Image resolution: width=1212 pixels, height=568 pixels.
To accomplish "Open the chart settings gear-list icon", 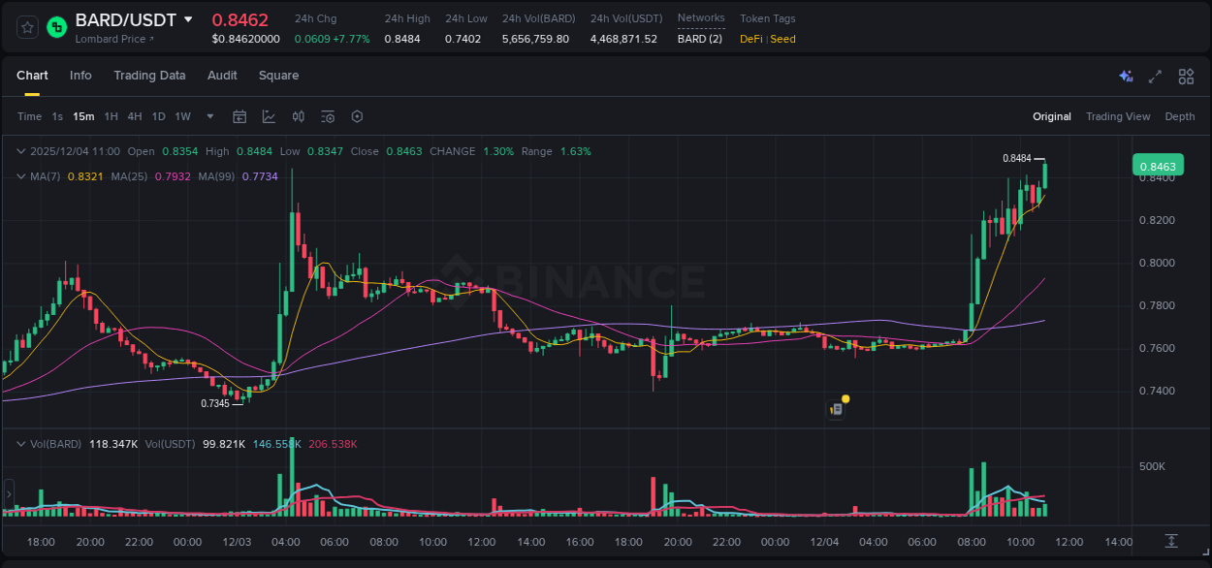I will click(328, 116).
